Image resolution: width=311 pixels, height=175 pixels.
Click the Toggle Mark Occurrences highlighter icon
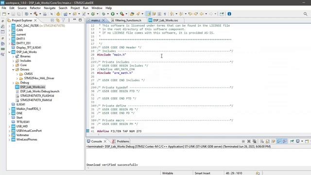tap(148, 14)
